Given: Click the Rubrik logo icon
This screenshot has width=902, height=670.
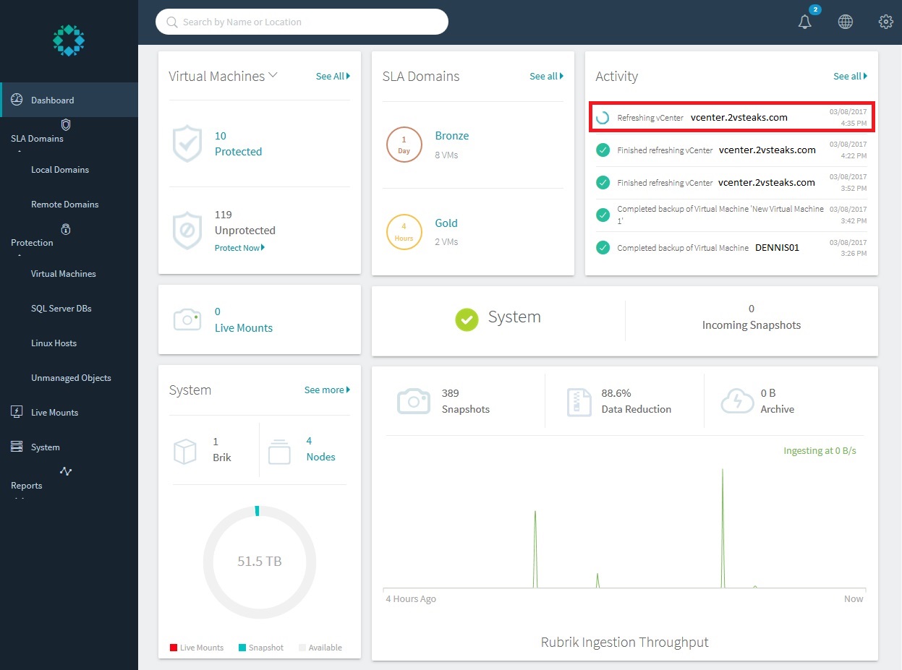Looking at the screenshot, I should (69, 40).
